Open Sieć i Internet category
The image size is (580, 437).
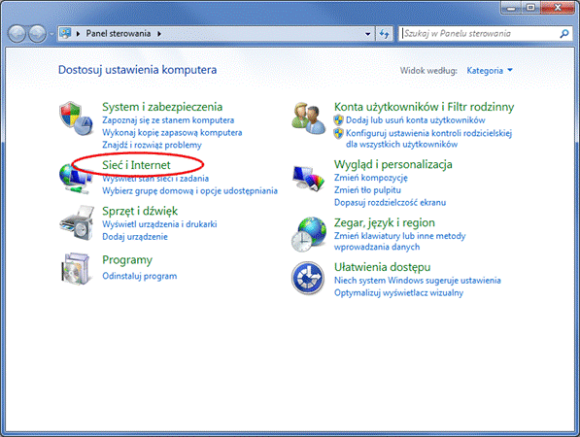pos(136,165)
